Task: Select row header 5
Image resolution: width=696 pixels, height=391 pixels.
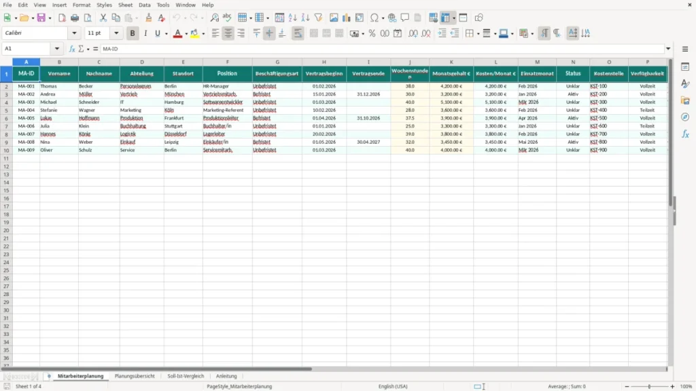Action: point(6,110)
